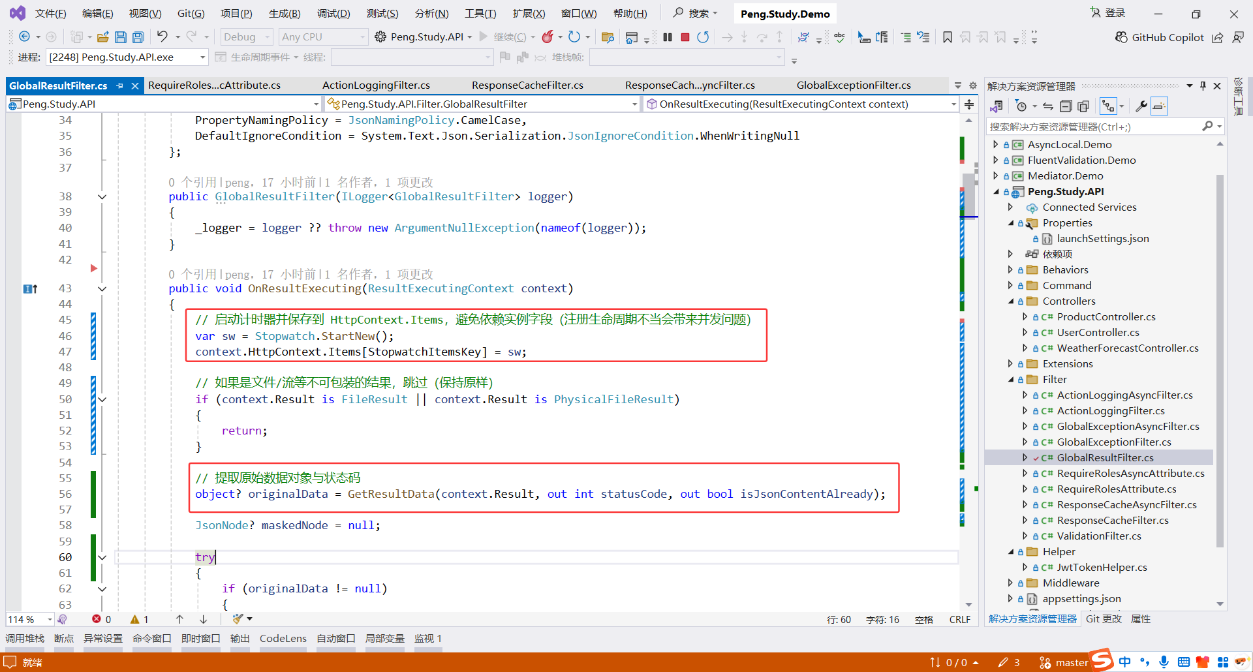
Task: Open the 工具(T) menu
Action: click(480, 13)
